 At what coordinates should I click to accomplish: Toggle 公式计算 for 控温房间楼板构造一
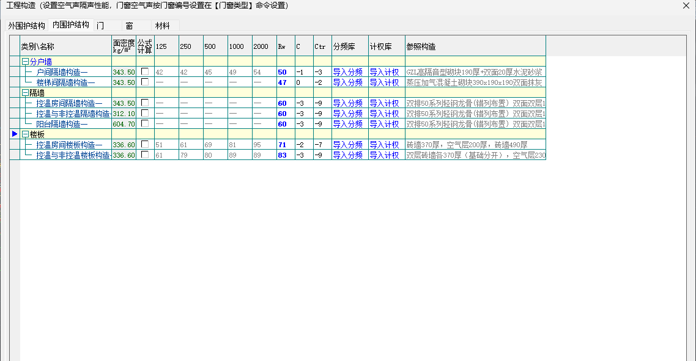pos(145,144)
